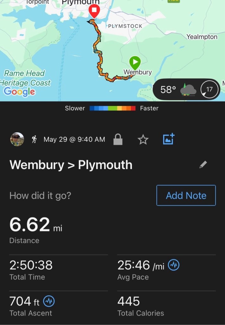Tap the May 29 @ 9:40 AM timestamp
Screen dimensions: 225x325
point(74,139)
